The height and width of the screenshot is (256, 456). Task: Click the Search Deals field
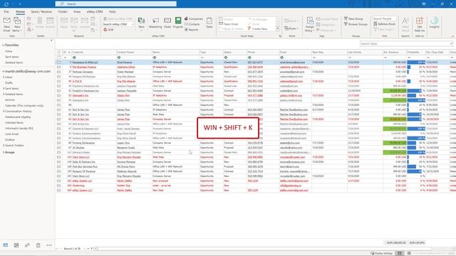pos(406,43)
